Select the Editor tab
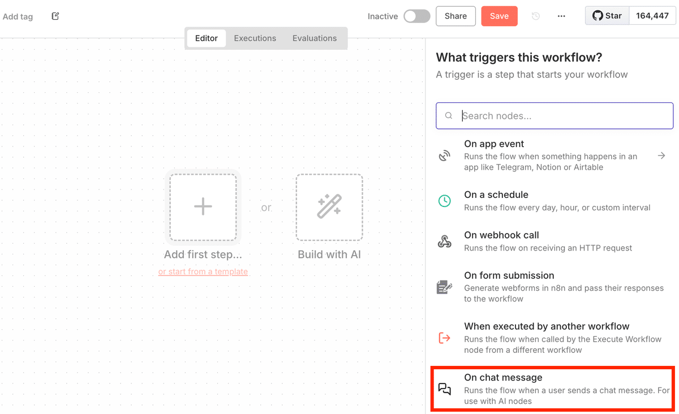The height and width of the screenshot is (414, 679). coord(207,38)
